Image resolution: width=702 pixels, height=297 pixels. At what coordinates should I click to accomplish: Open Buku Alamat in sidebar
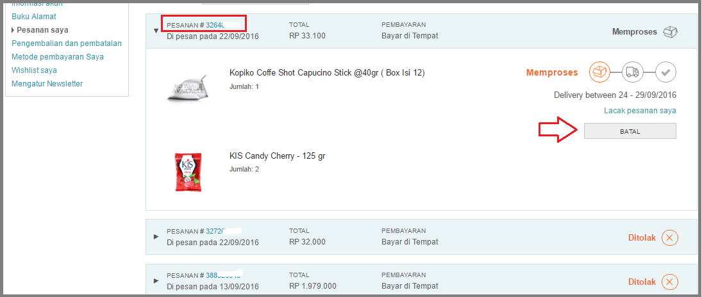(x=34, y=17)
